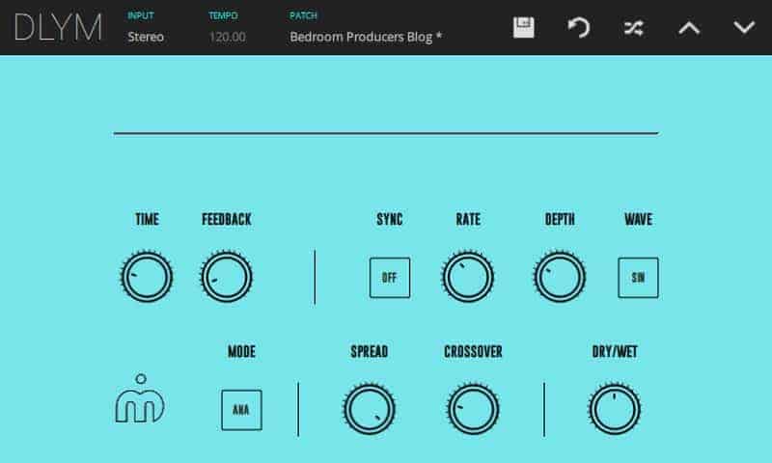Click the DRY/WET knob
772x463 pixels.
[x=615, y=409]
